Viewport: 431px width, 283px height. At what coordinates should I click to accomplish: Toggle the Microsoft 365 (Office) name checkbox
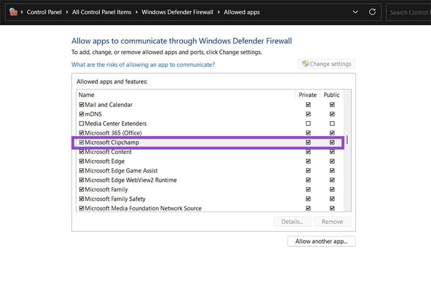81,133
